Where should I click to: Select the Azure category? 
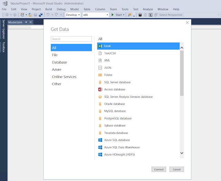(71, 70)
